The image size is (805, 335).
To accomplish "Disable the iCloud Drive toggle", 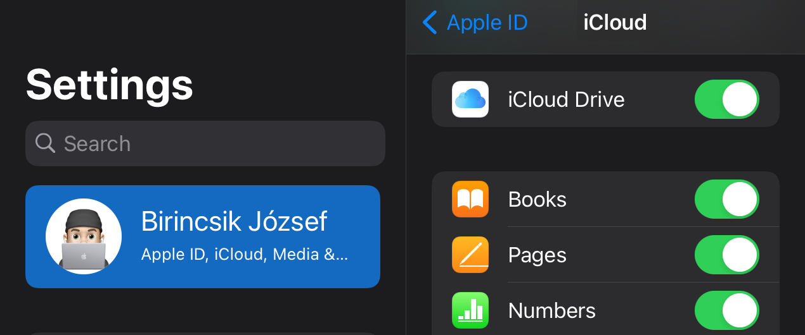I will click(x=726, y=99).
